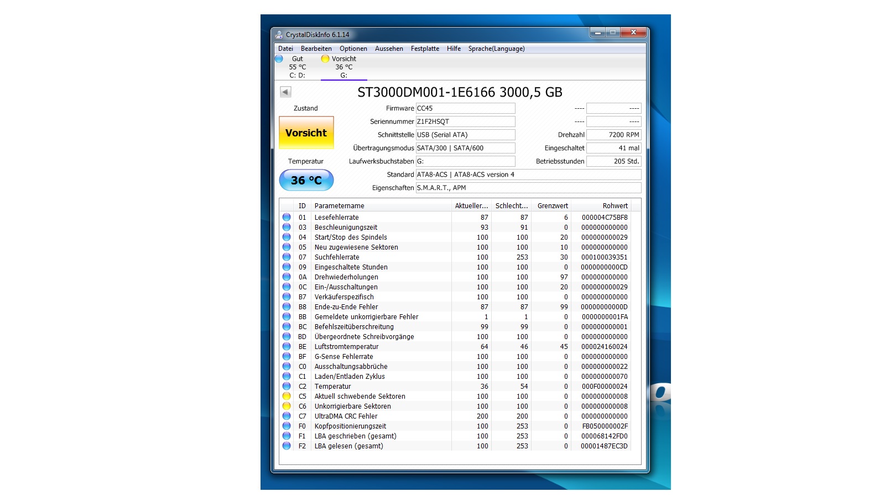Click status orb for Suchfehlerrate row

[287, 257]
